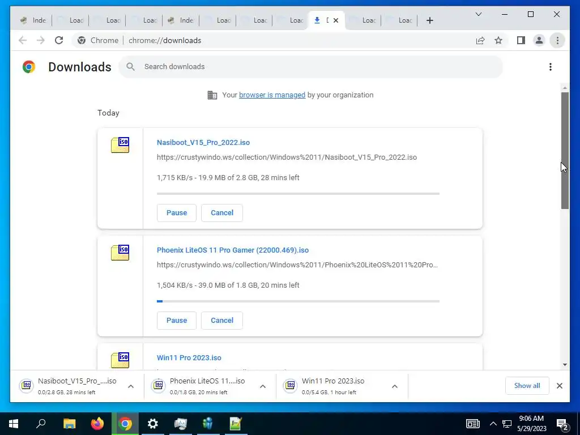Expand options chevron for Win11 Pro shelf item
580x435 pixels.
click(395, 386)
